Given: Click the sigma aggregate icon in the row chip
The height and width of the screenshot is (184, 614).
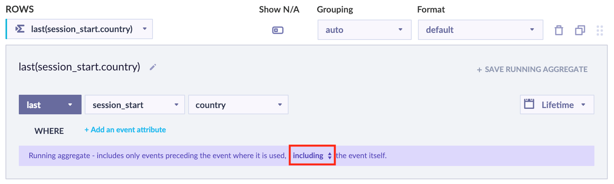Looking at the screenshot, I should click(20, 29).
